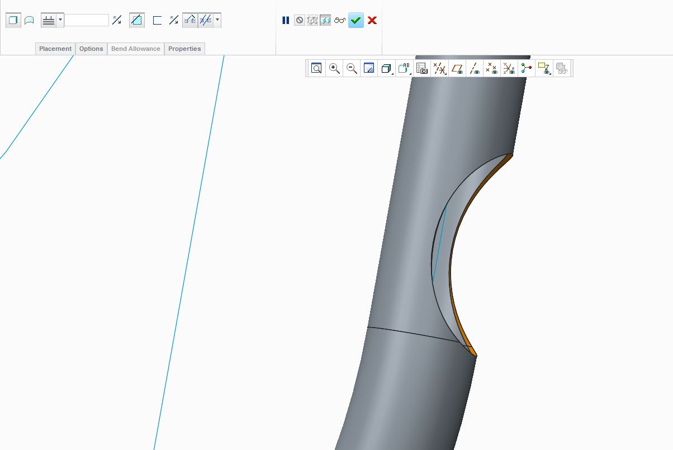673x450 pixels.
Task: Click the greyed-out glasses overlay toolbar icon
Action: 562,69
